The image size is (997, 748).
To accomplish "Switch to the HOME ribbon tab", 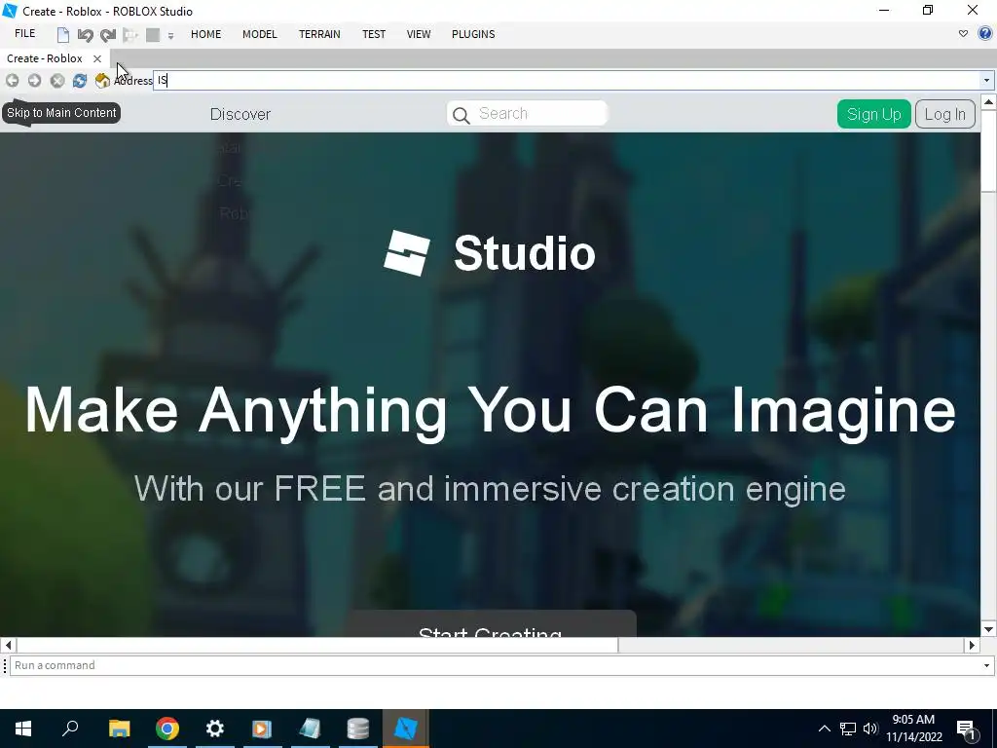I will coord(206,34).
